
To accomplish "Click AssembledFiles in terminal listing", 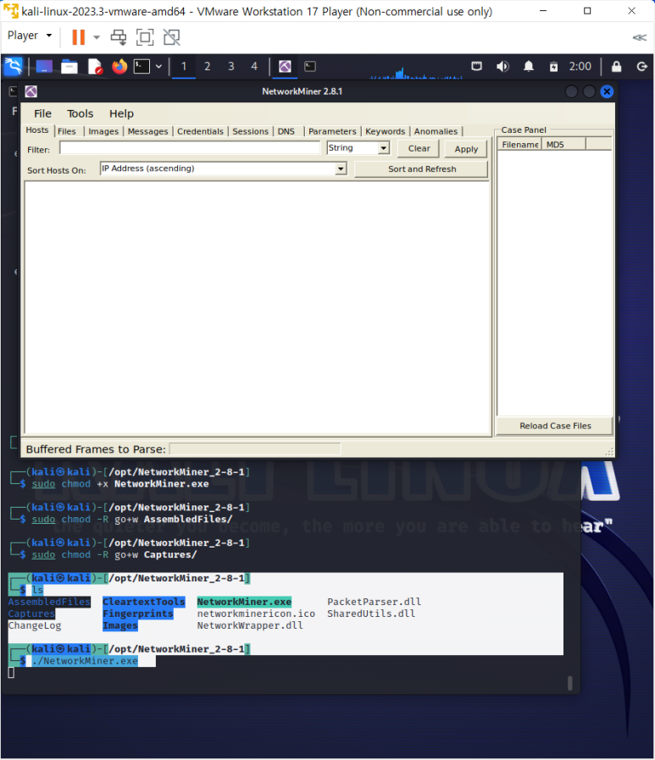I will pyautogui.click(x=49, y=602).
